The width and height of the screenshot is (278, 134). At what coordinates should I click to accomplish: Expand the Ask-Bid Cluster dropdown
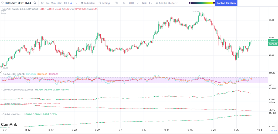(x=167, y=3)
